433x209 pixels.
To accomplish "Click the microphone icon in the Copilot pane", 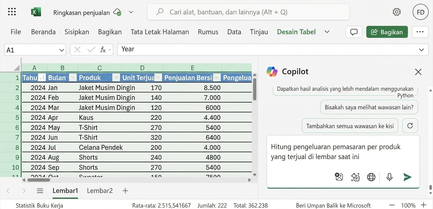I will pos(390,177).
